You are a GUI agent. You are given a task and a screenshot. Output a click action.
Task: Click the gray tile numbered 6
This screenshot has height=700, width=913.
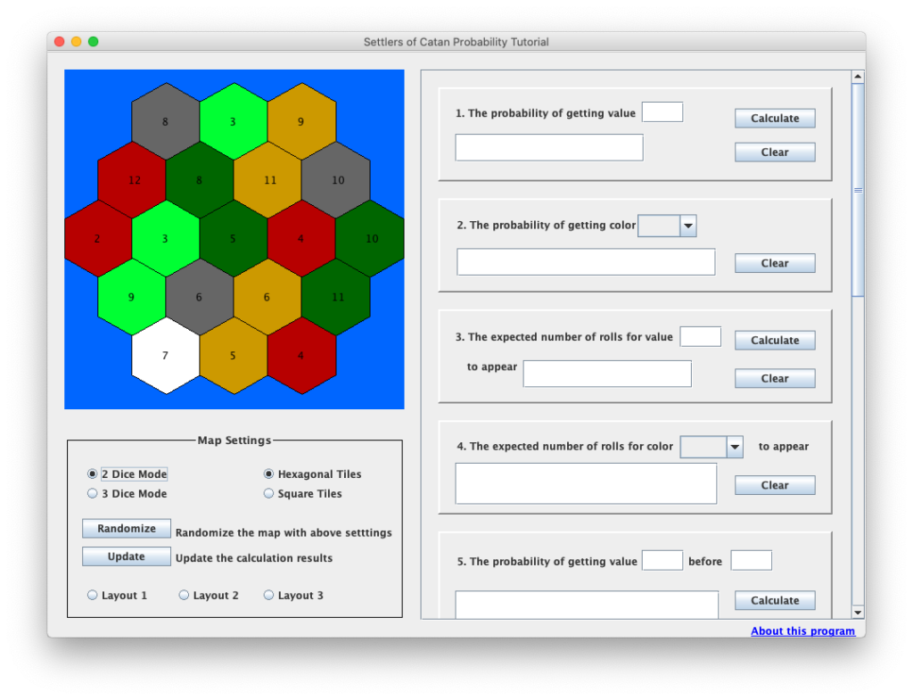tap(200, 297)
